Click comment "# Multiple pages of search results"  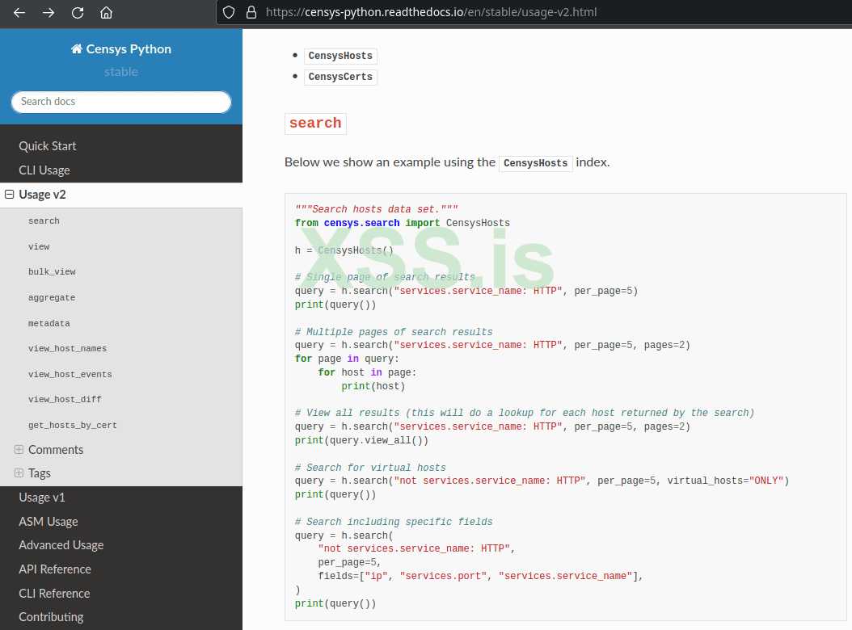394,332
